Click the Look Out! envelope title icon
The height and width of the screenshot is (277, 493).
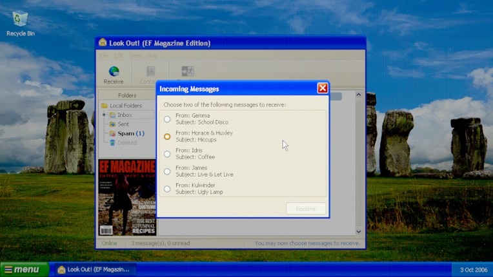pyautogui.click(x=103, y=43)
